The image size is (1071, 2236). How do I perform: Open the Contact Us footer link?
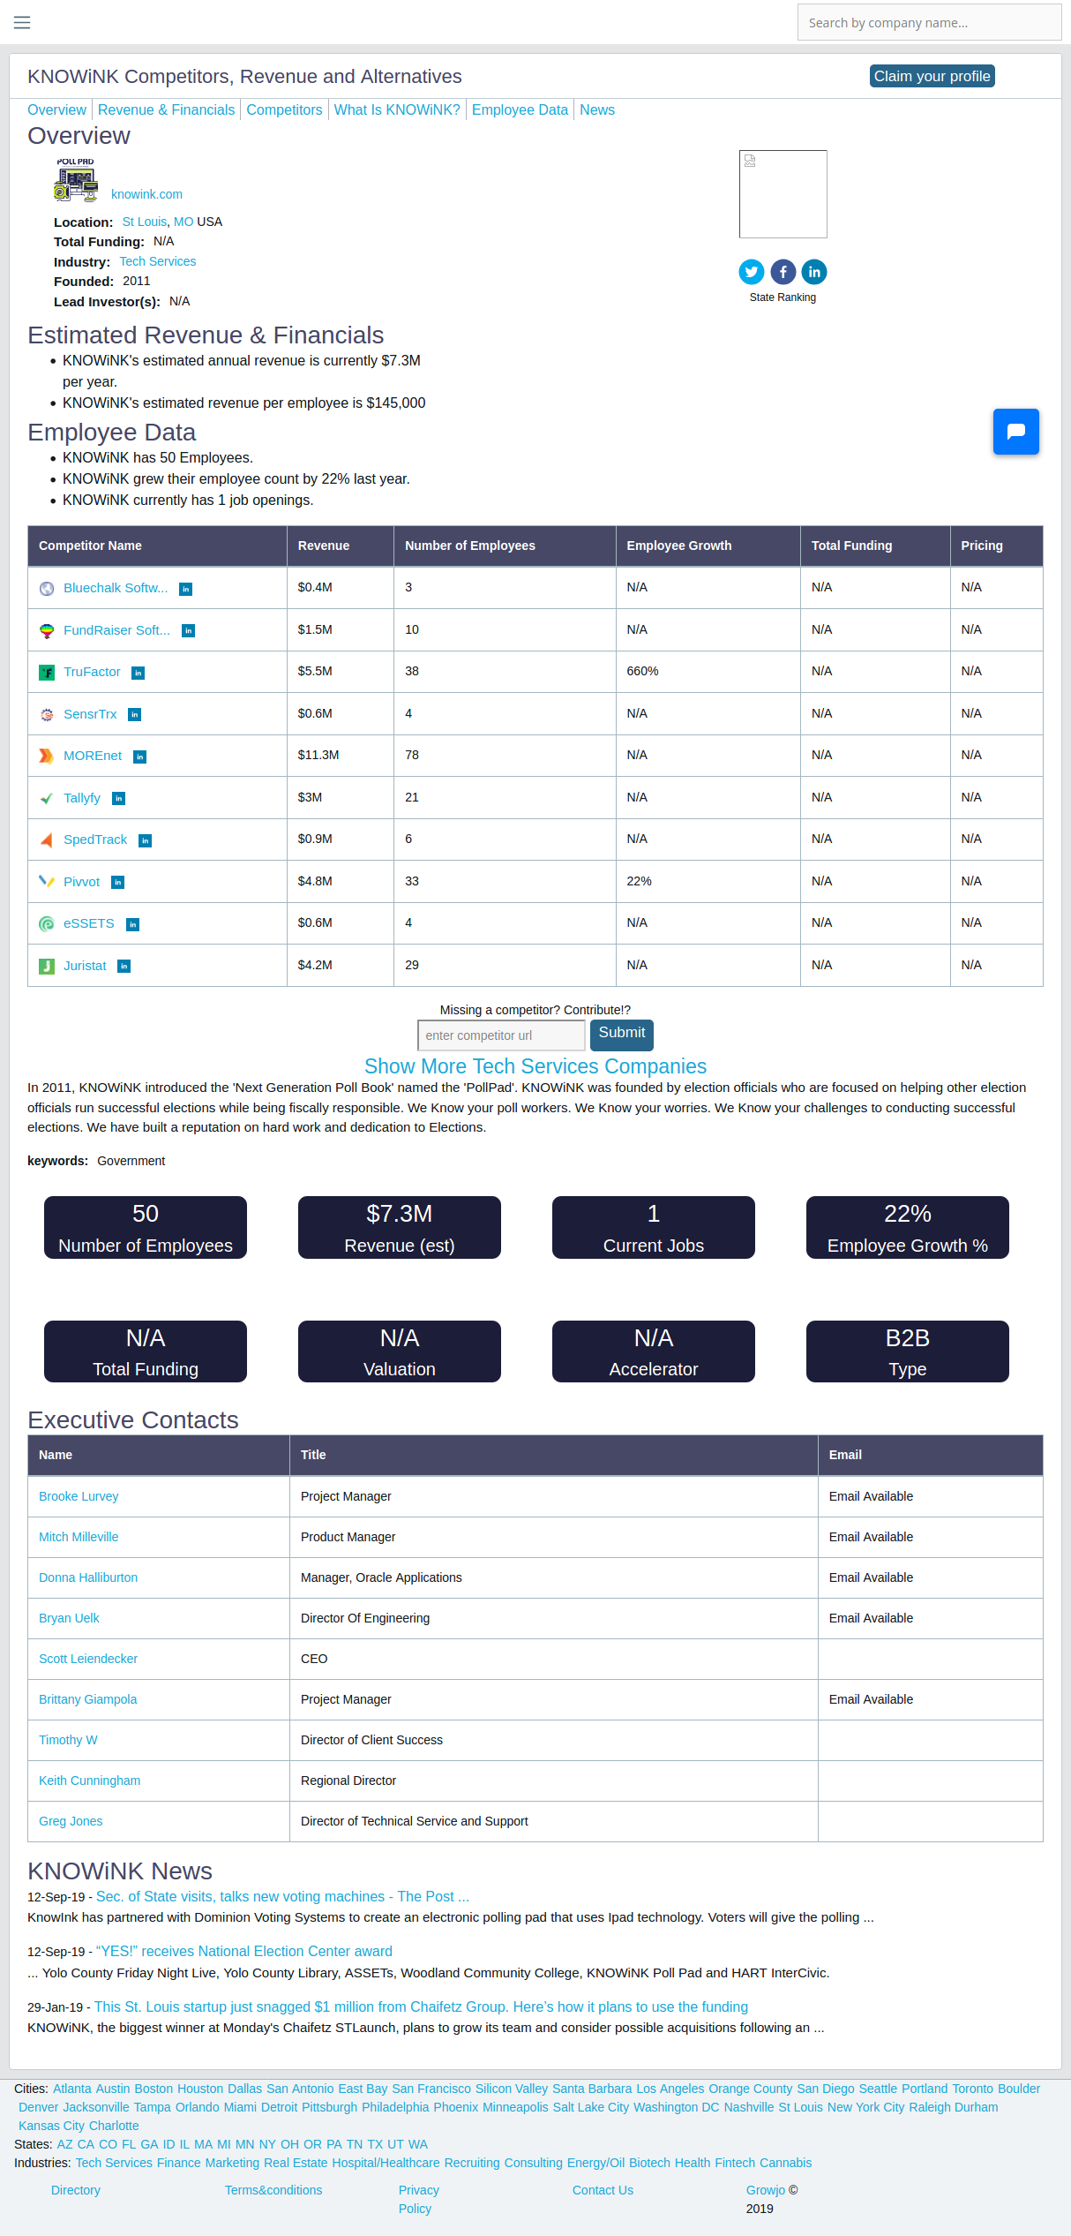coord(603,2190)
